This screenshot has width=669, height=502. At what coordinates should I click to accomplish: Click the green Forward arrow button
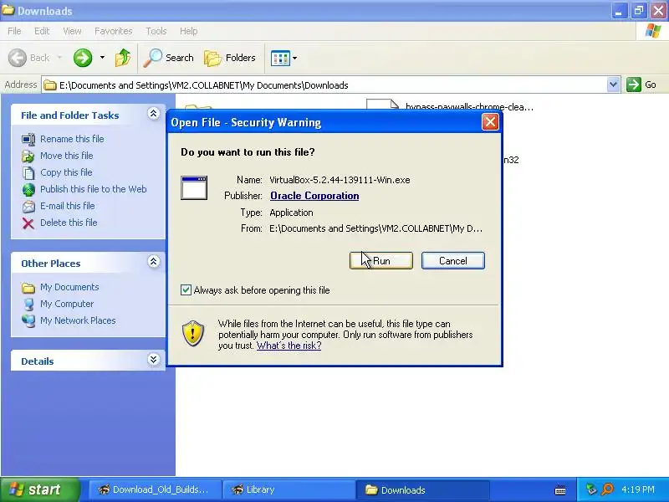83,58
